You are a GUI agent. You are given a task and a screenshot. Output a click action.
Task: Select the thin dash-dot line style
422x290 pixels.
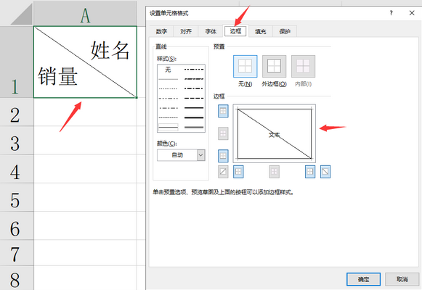[169, 108]
